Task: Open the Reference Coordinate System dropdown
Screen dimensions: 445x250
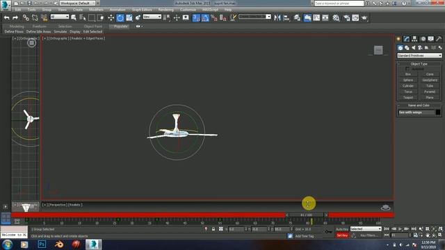Action: 152,17
